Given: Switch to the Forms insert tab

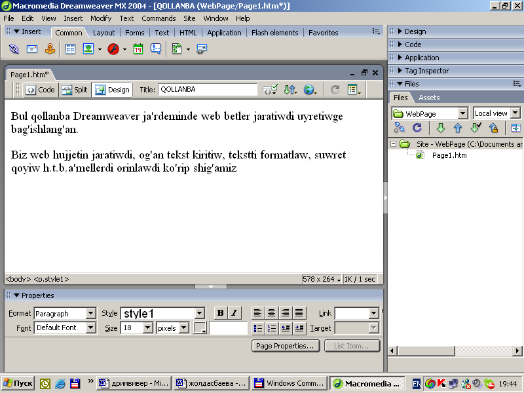Looking at the screenshot, I should click(x=135, y=33).
